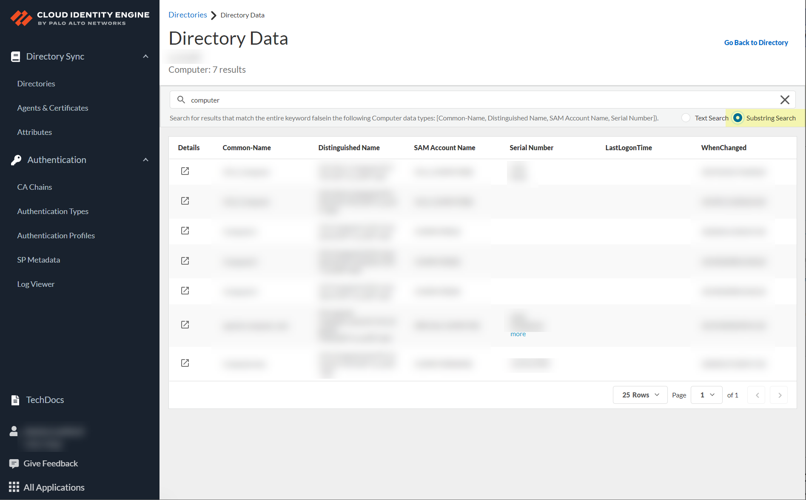Select the Text Search radio button
Image resolution: width=806 pixels, height=500 pixels.
[686, 118]
